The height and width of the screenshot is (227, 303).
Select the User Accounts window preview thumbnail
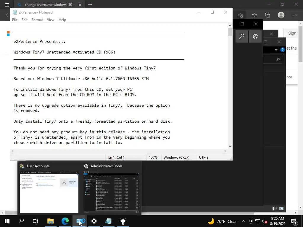tap(49, 192)
